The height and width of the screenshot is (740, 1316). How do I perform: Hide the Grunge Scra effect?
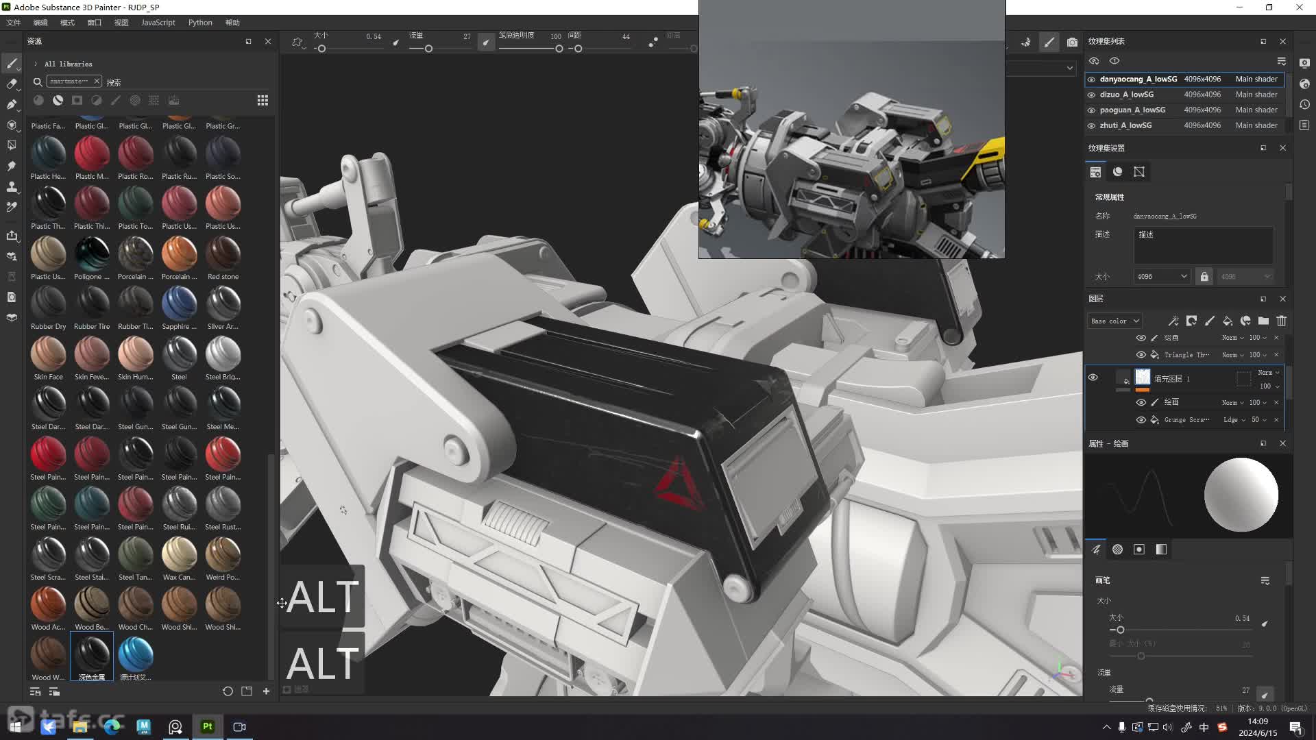tap(1141, 420)
